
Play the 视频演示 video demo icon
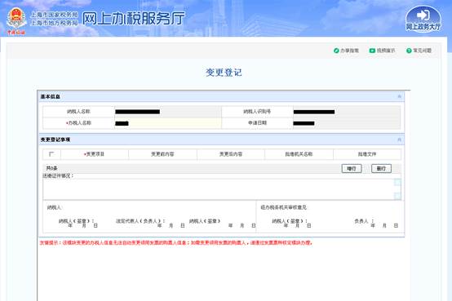(372, 51)
